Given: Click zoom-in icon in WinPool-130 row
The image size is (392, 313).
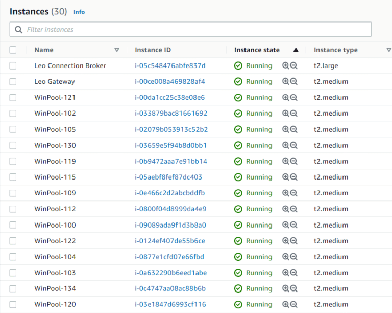Looking at the screenshot, I should [x=285, y=145].
